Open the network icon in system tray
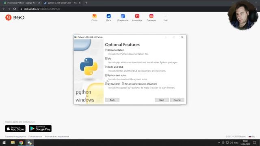This screenshot has height=146, width=260. point(227,143)
